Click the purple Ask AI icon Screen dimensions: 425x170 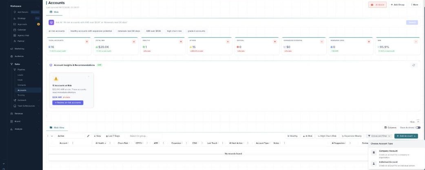click(x=51, y=22)
